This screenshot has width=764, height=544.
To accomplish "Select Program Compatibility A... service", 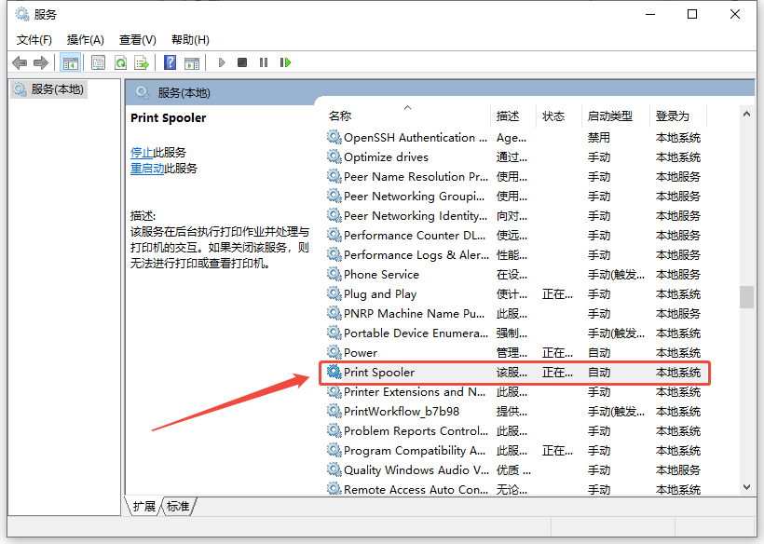I will click(x=514, y=451).
